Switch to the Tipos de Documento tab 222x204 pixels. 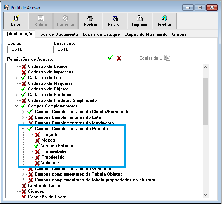[58, 34]
